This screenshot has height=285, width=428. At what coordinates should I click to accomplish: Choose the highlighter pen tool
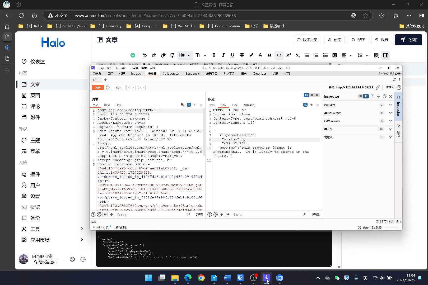tap(251, 55)
